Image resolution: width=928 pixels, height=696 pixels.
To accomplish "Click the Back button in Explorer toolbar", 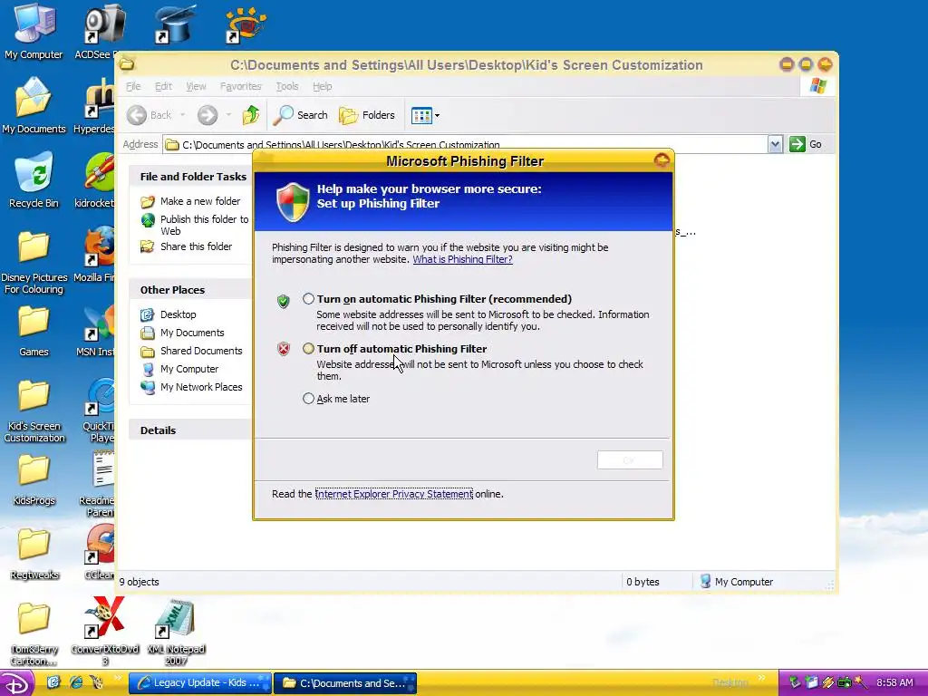I will click(150, 115).
